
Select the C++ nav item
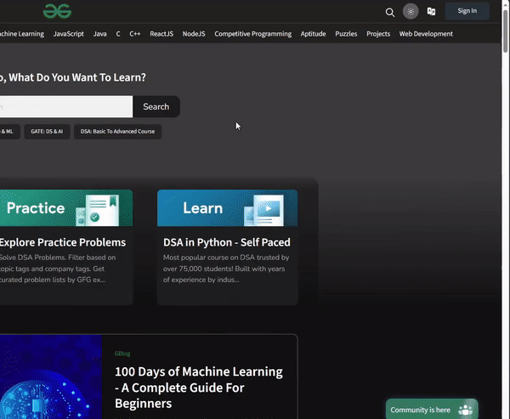pos(135,34)
